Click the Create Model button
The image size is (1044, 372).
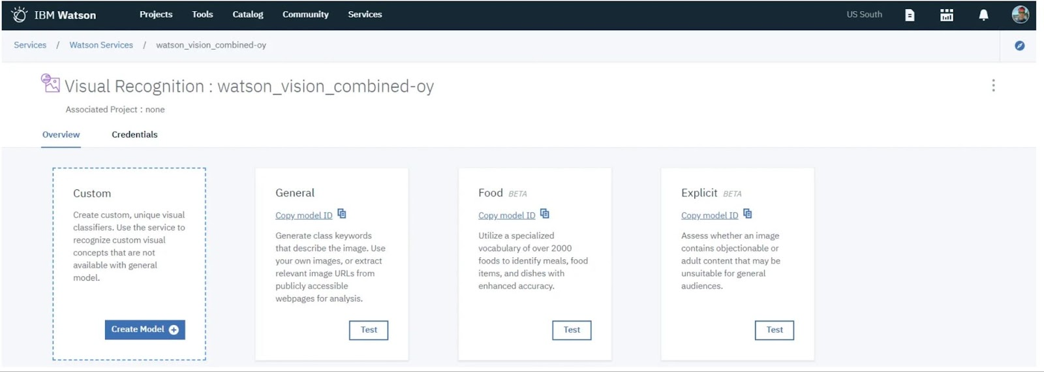[x=145, y=330]
